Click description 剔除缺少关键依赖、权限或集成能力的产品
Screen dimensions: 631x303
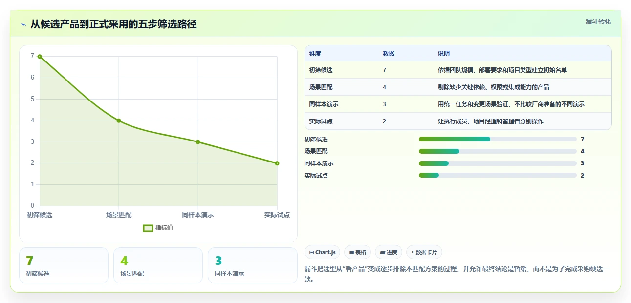click(494, 87)
